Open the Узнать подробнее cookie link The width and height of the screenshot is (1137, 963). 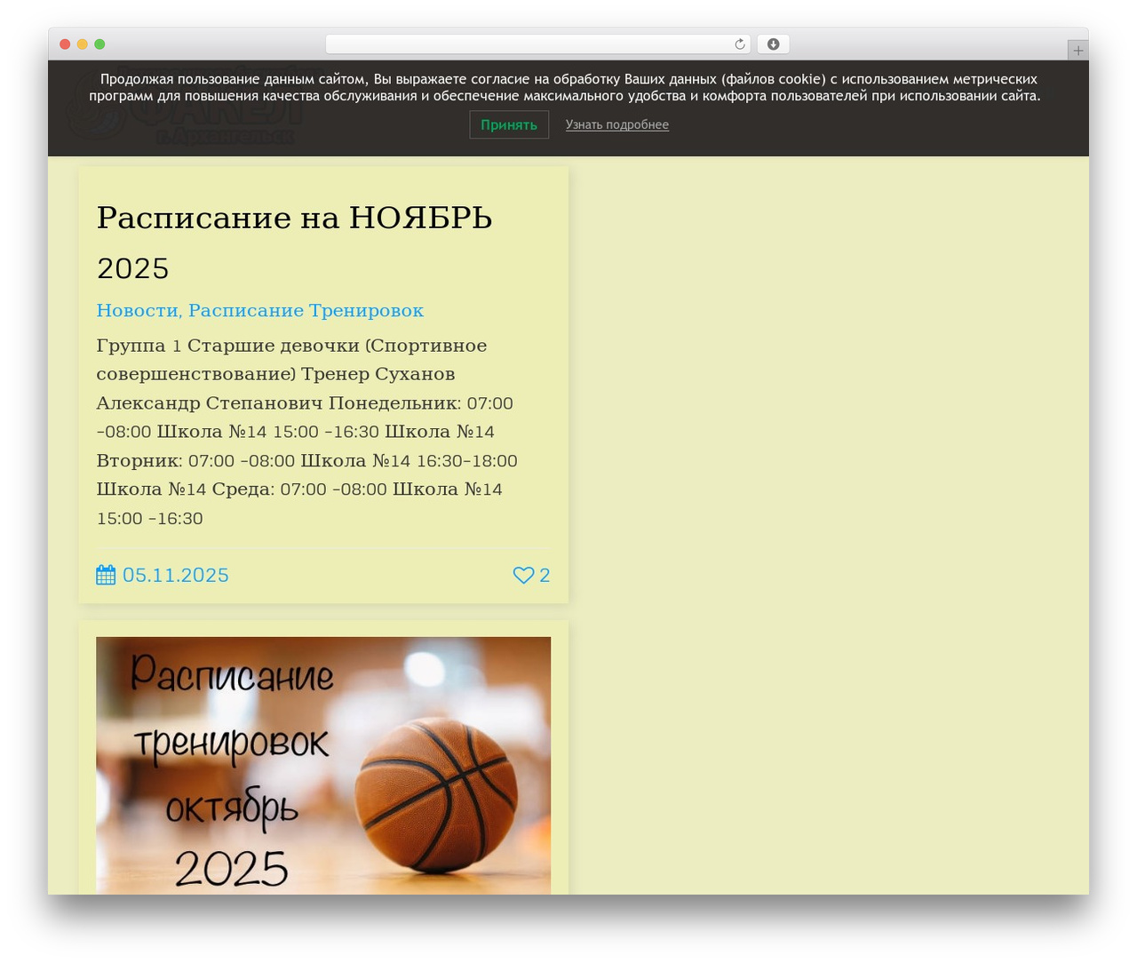tap(617, 124)
